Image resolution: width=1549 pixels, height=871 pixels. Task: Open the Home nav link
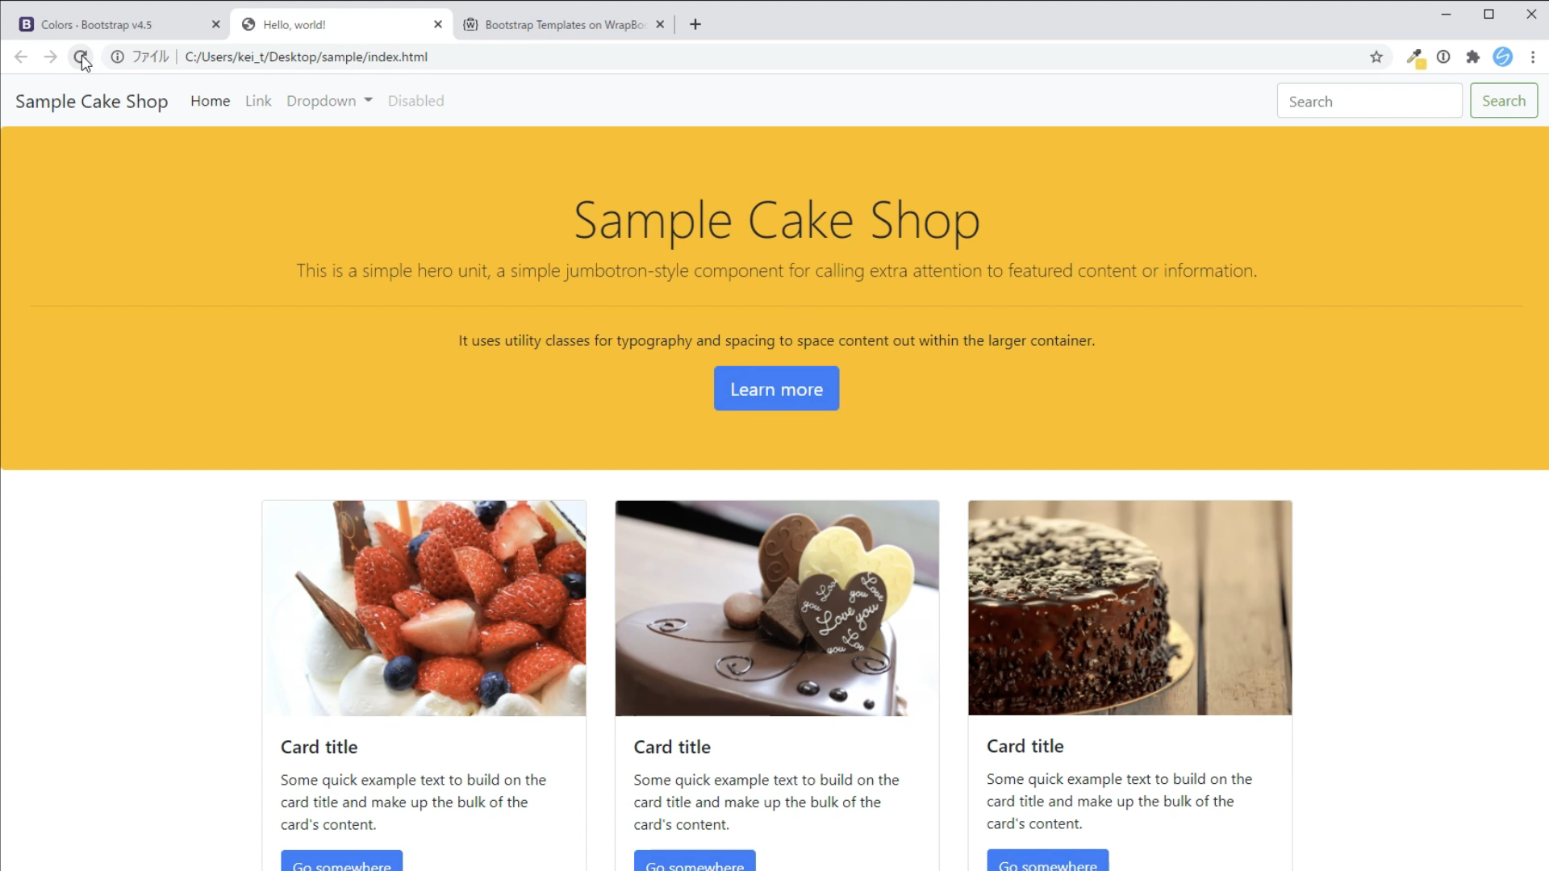click(x=210, y=101)
